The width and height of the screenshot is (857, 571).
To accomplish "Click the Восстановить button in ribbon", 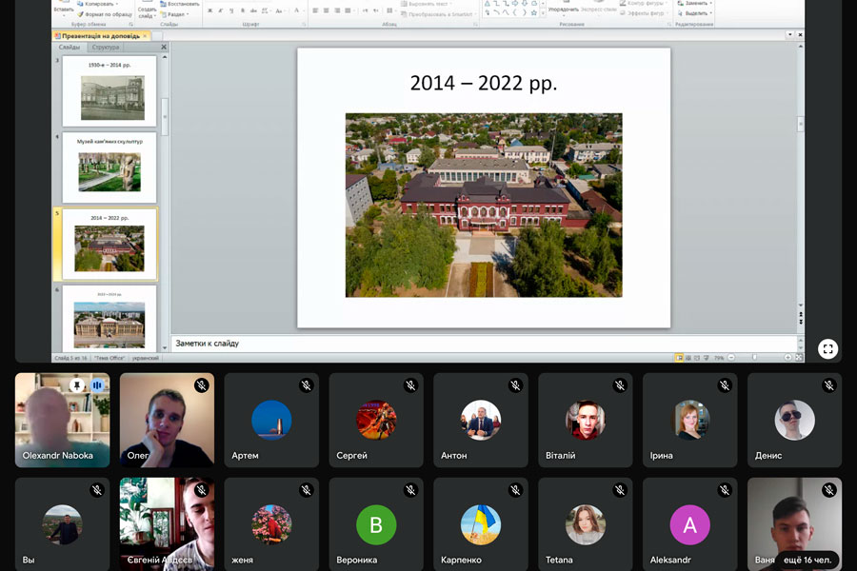I will pos(183,4).
